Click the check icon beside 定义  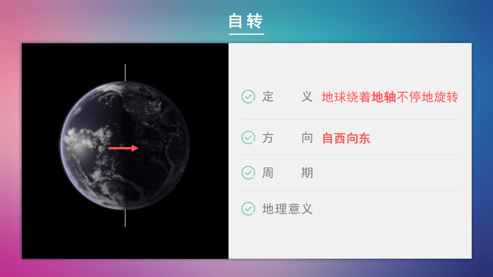248,97
